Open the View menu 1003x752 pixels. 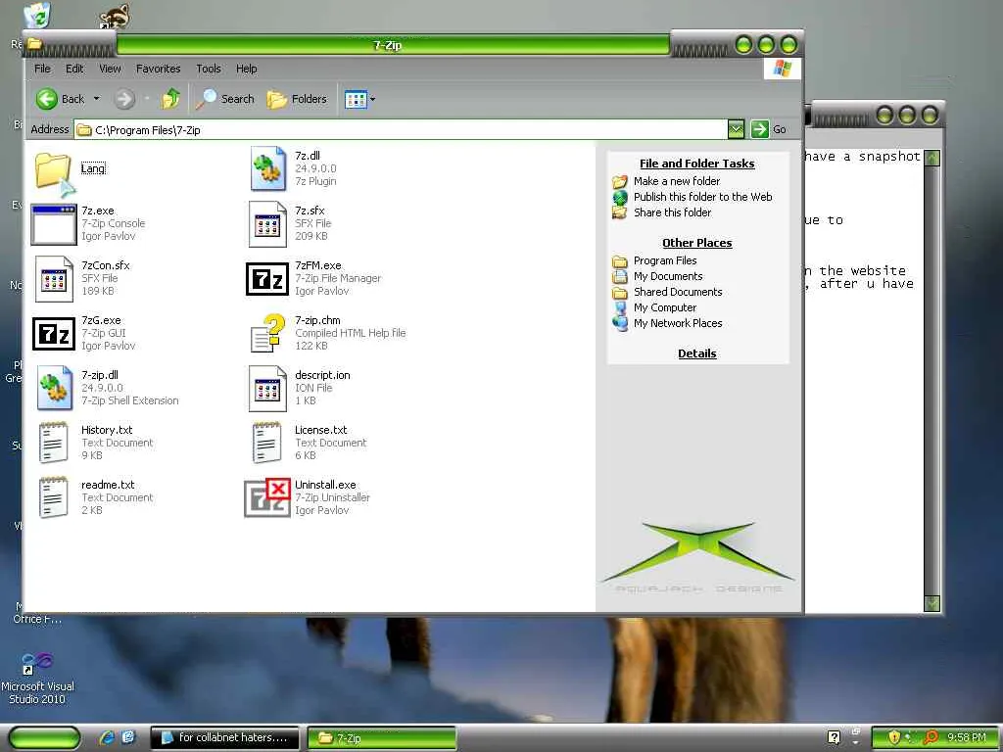coord(110,69)
